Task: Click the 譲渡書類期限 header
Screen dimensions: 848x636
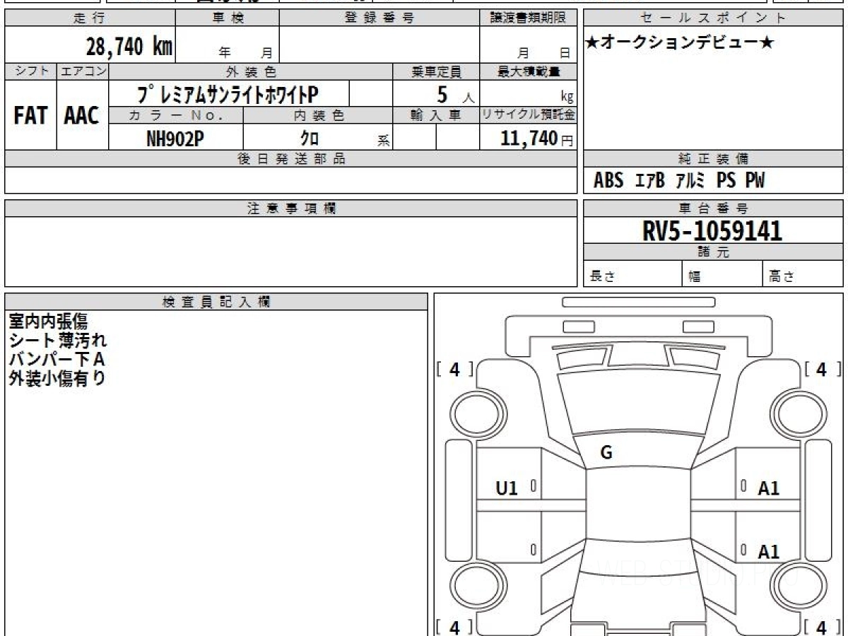Action: point(528,18)
